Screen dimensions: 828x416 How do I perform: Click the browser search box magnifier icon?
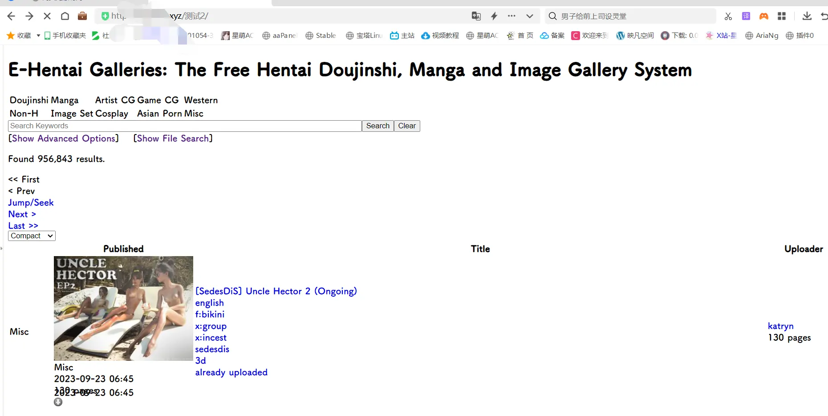pos(553,16)
